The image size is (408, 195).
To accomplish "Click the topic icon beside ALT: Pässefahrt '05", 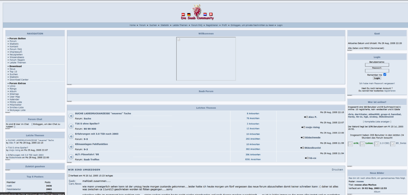I will click(71, 157).
